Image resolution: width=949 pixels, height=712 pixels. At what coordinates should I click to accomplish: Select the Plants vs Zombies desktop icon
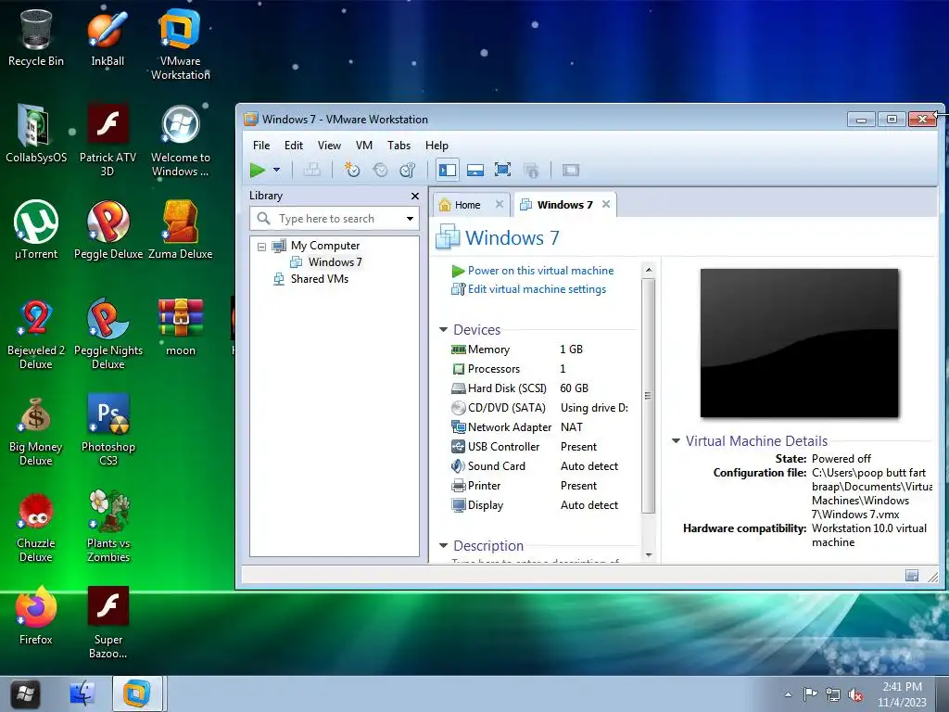click(x=108, y=526)
